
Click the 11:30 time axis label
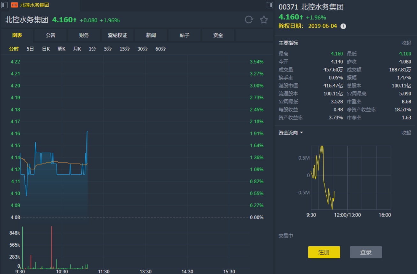(104, 271)
